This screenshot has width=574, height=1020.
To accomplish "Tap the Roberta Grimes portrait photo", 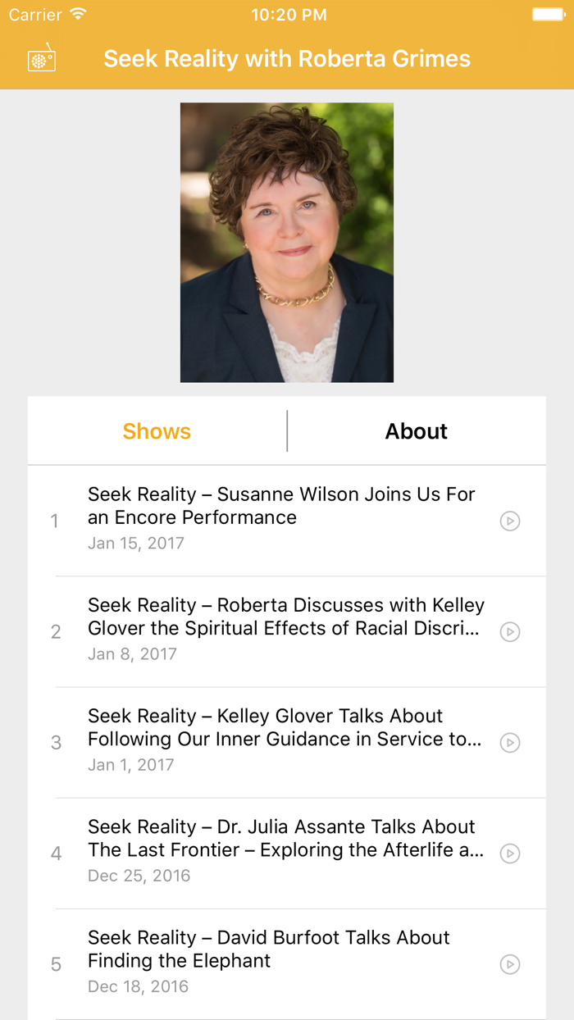I will click(286, 242).
